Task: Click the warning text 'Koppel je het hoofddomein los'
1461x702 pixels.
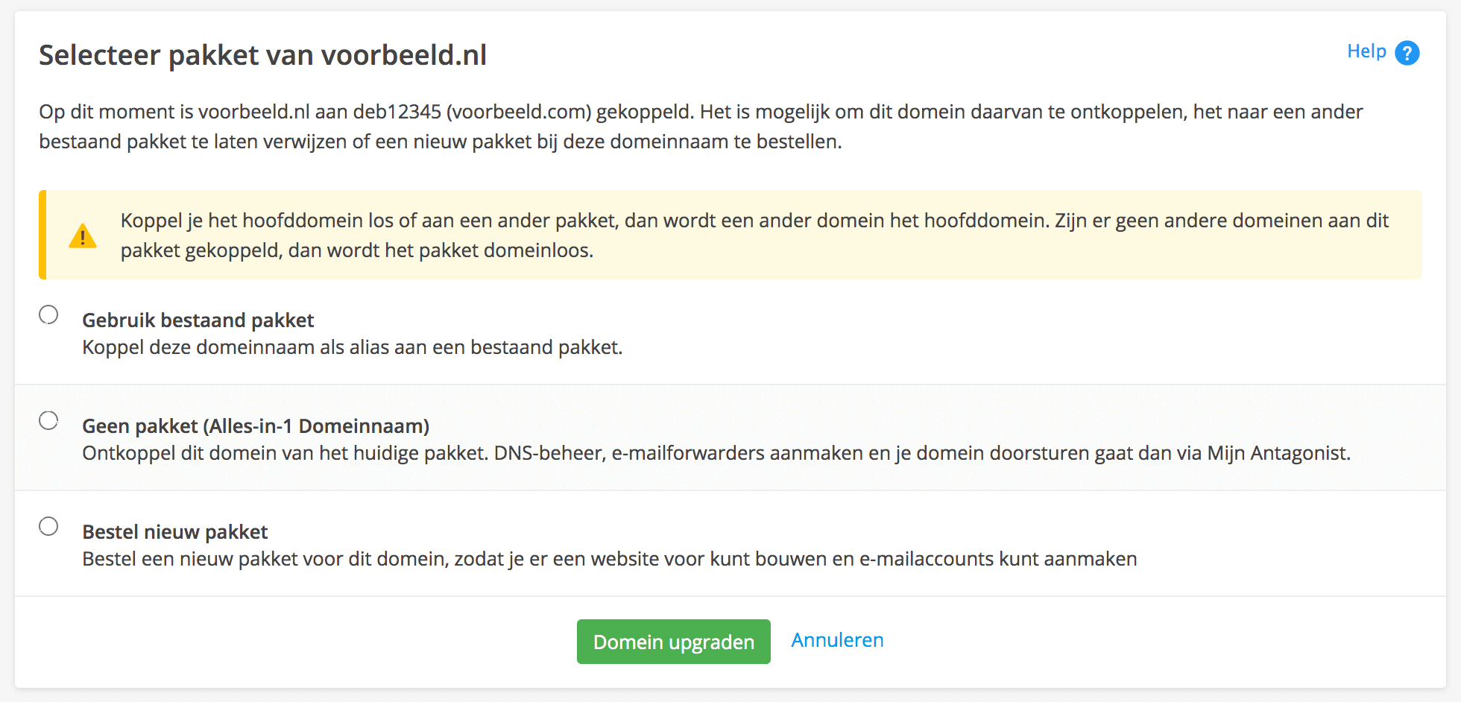Action: [x=754, y=235]
